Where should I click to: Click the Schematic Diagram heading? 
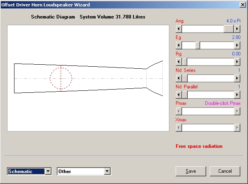tap(53, 17)
